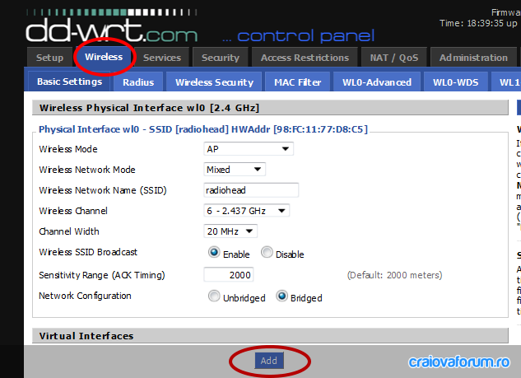The width and height of the screenshot is (521, 378).
Task: Open the Wireless Channel dropdown
Action: [246, 211]
